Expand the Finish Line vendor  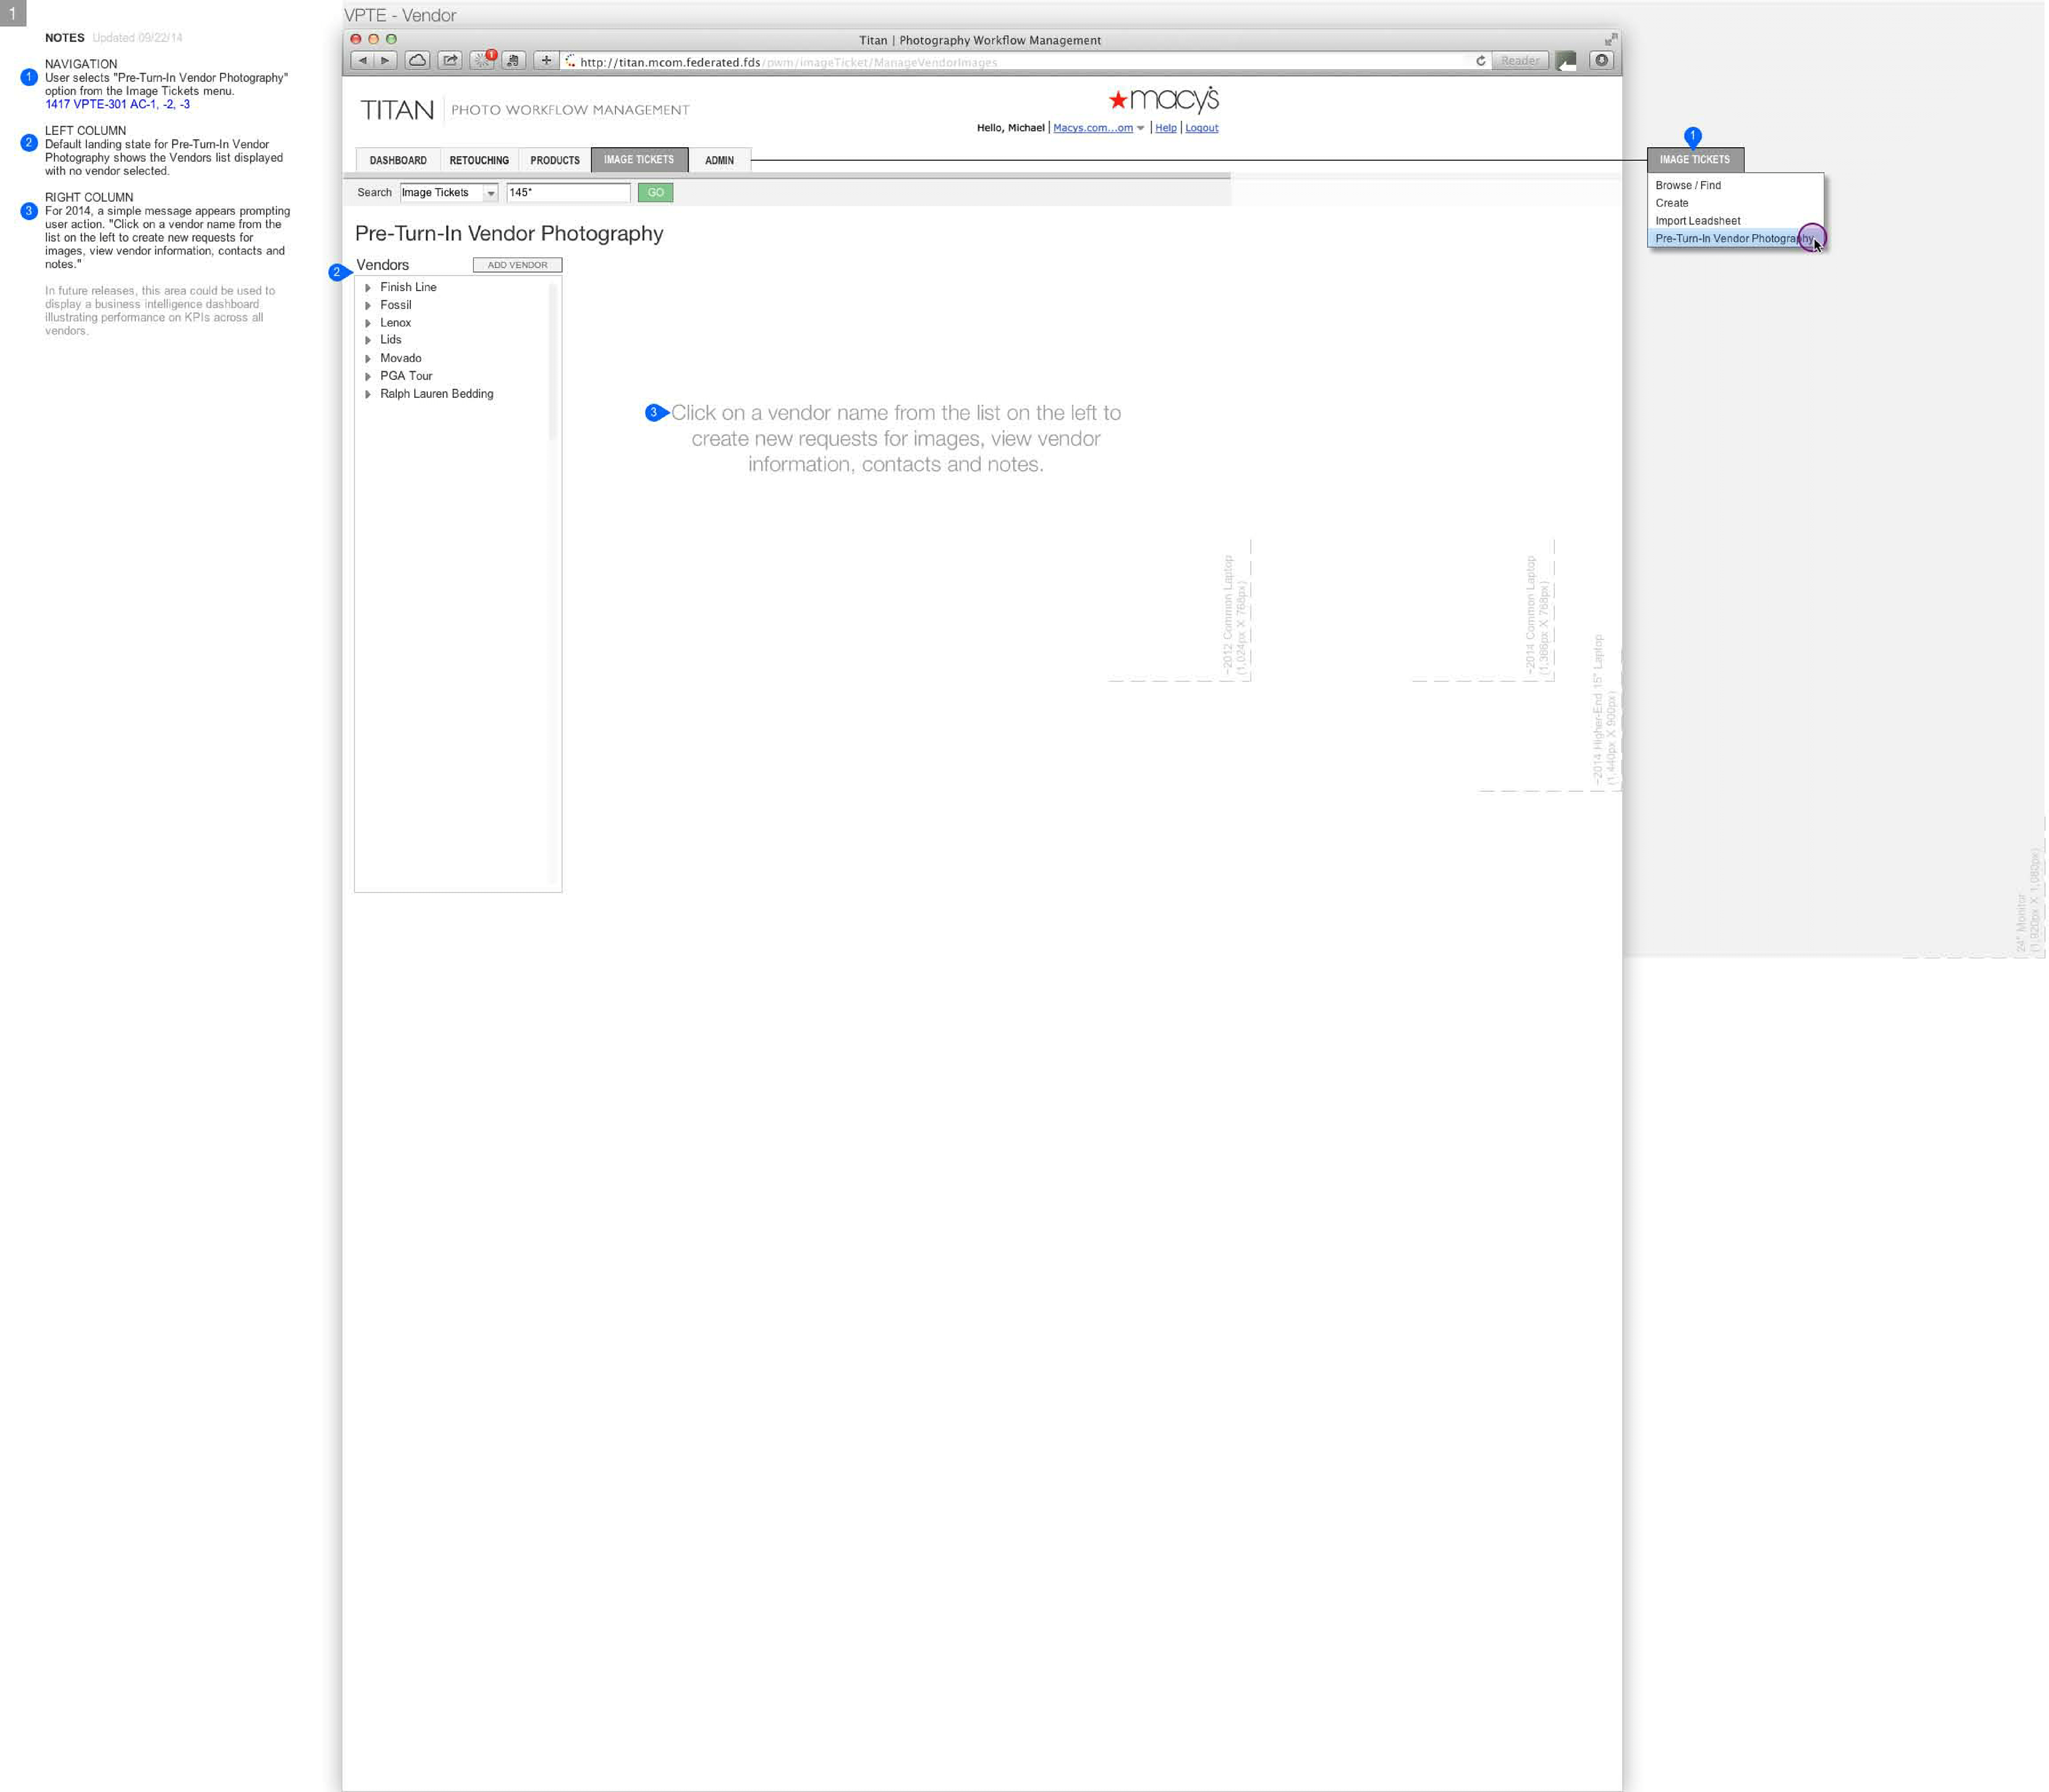369,288
